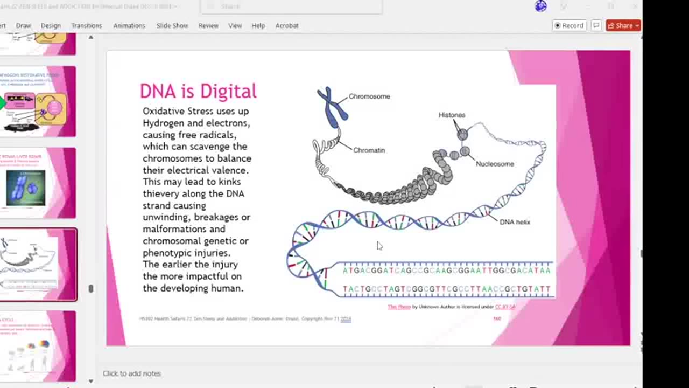This screenshot has height=388, width=689.
Task: Click the user account avatar
Action: pos(541,6)
